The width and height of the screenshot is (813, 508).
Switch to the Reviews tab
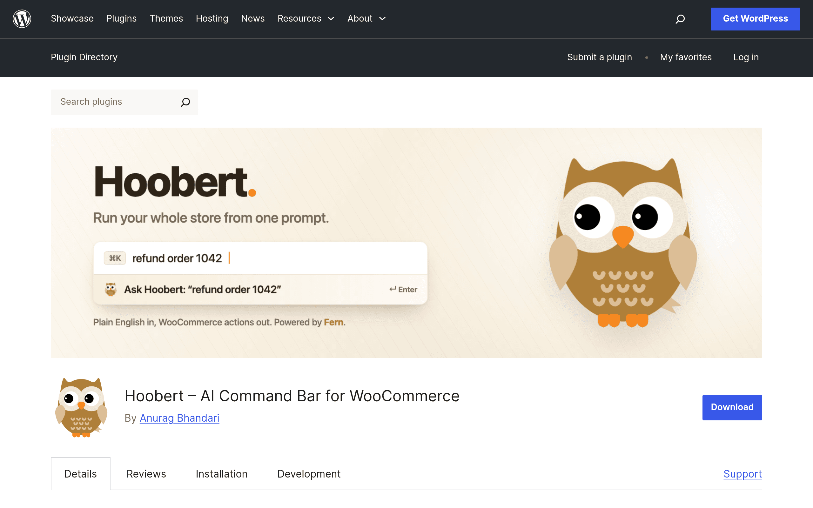click(146, 474)
